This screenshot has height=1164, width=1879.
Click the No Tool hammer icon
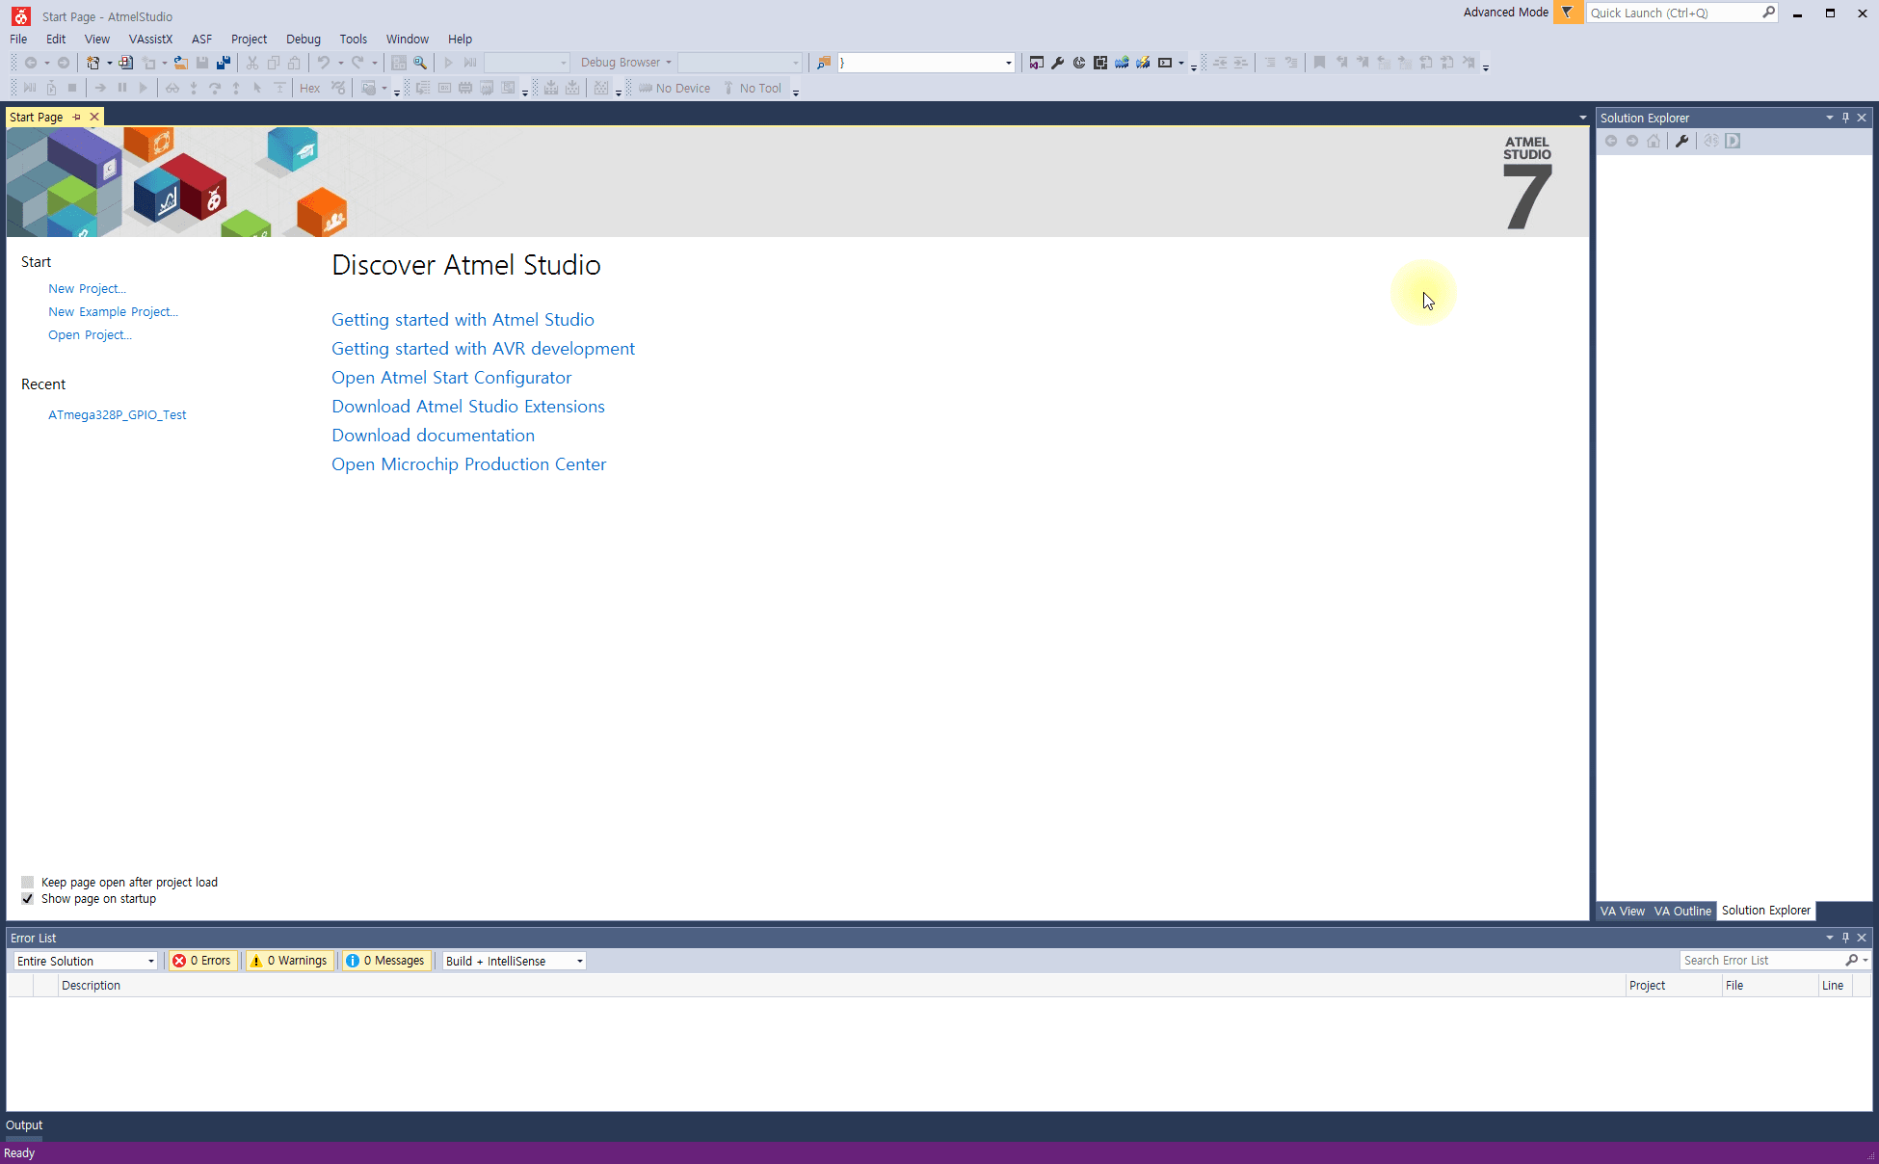[x=728, y=89]
